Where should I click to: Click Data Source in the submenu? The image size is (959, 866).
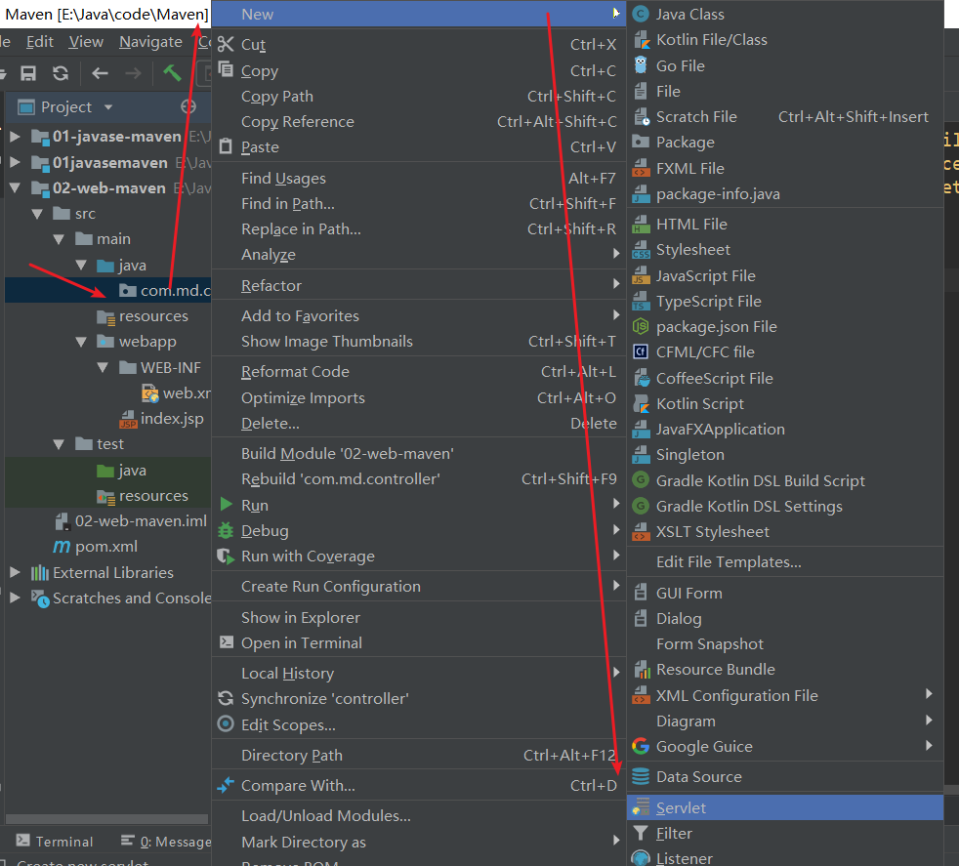click(x=698, y=777)
